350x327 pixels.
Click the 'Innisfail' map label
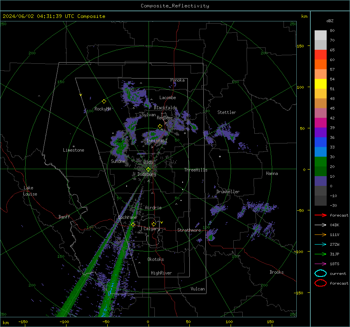(x=157, y=141)
